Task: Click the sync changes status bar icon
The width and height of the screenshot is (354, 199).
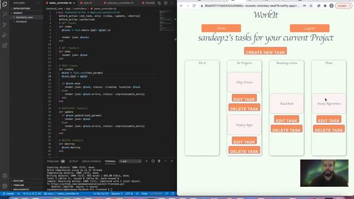Action: (x=18, y=193)
